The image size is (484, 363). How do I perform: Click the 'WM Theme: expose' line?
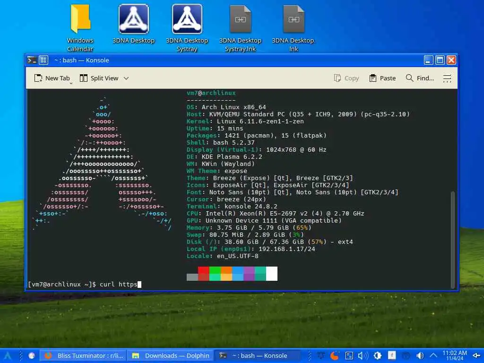pyautogui.click(x=216, y=171)
